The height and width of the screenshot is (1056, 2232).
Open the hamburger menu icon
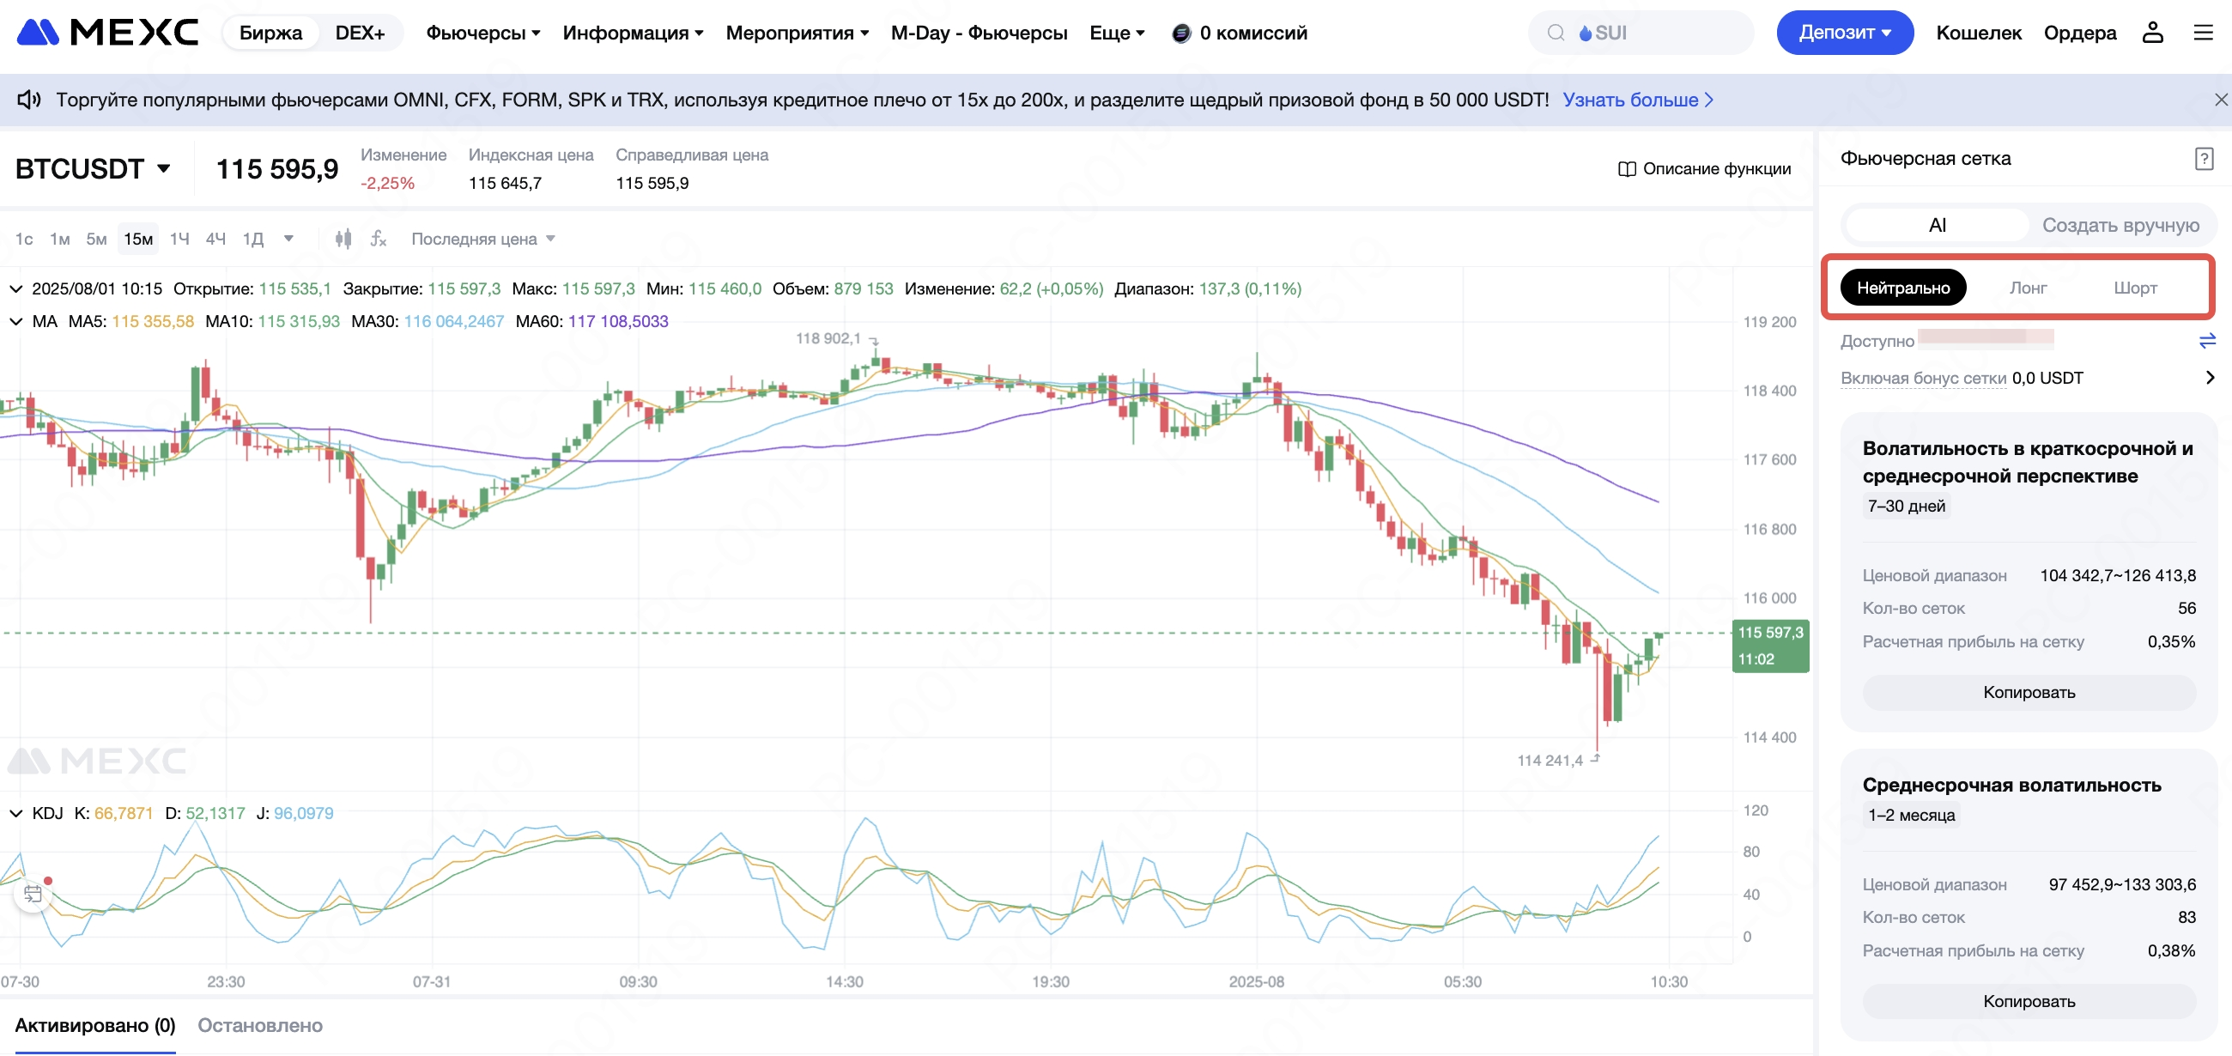pos(2203,33)
